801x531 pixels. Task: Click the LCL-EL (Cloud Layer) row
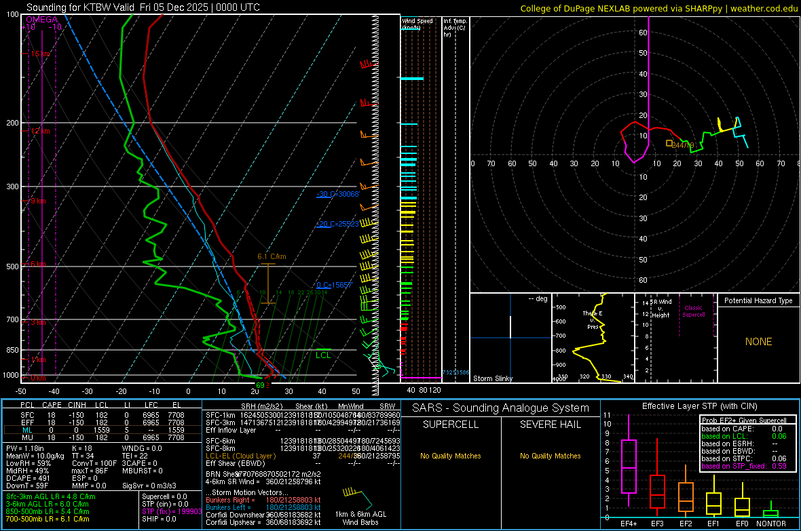(x=303, y=456)
